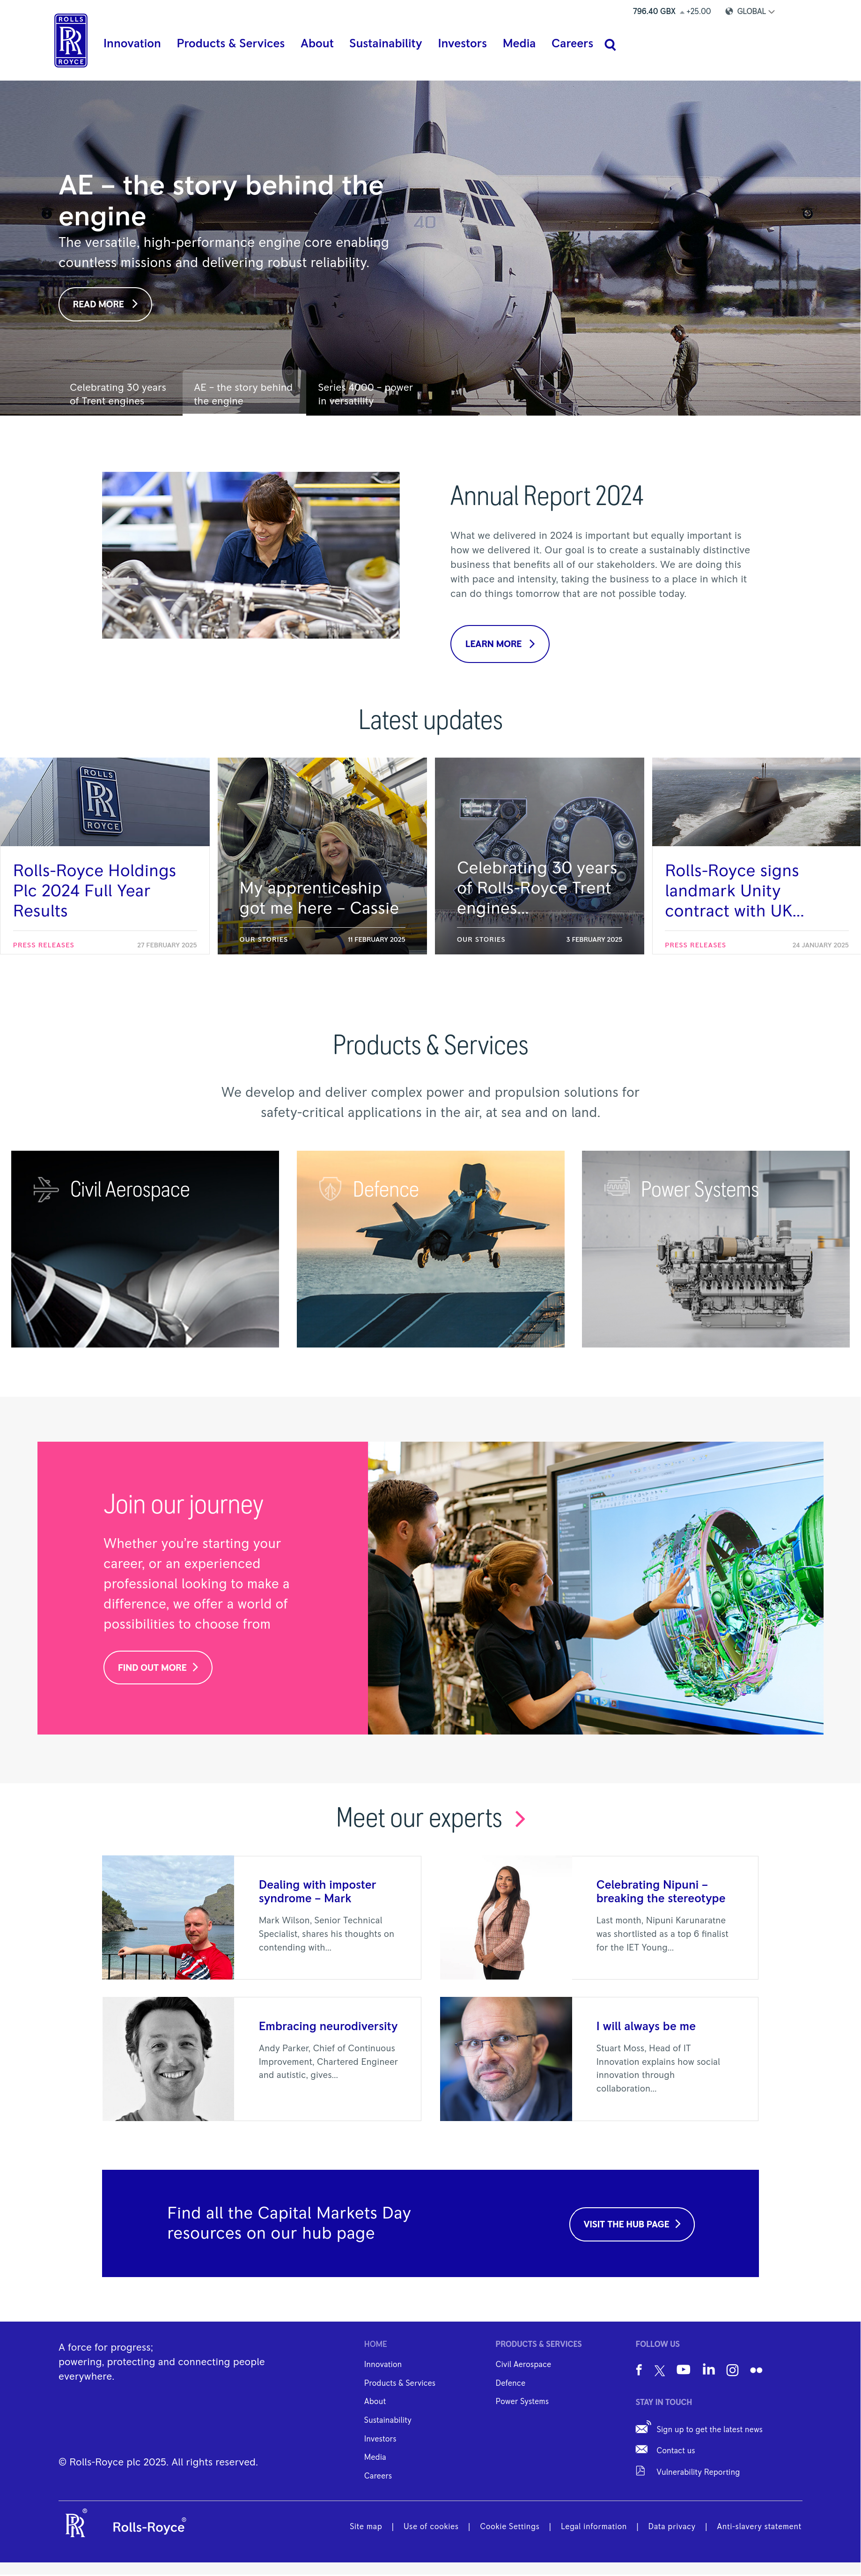The height and width of the screenshot is (2576, 861).
Task: Select the Series 4000 hero slide tab
Action: tap(366, 394)
